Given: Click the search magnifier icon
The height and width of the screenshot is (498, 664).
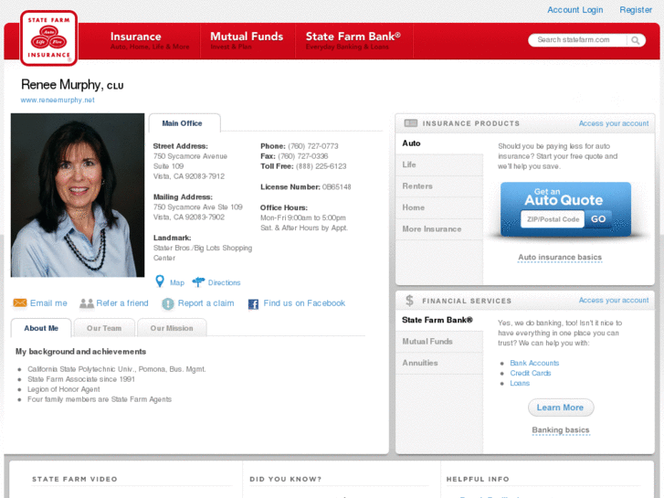Looking at the screenshot, I should (x=635, y=40).
